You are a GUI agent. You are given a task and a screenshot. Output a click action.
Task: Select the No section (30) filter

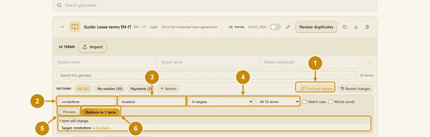coord(110,89)
